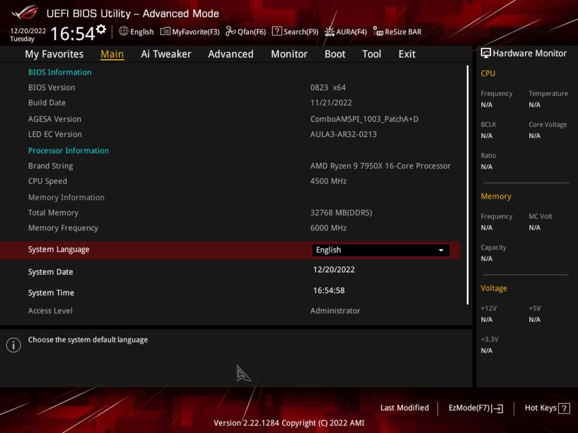578x433 pixels.
Task: Click the Memory Frequency row label
Action: (63, 228)
